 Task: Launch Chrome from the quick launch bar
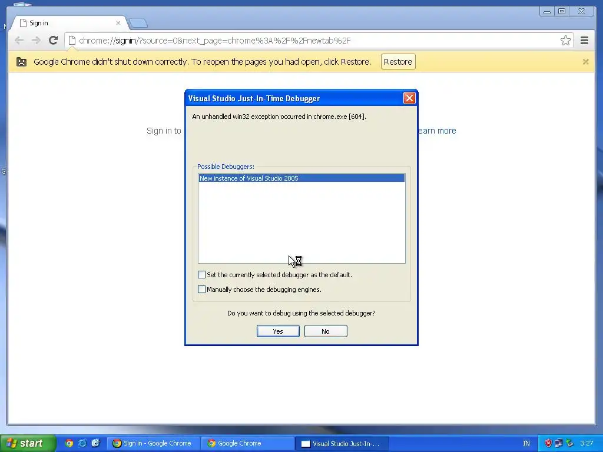(69, 443)
